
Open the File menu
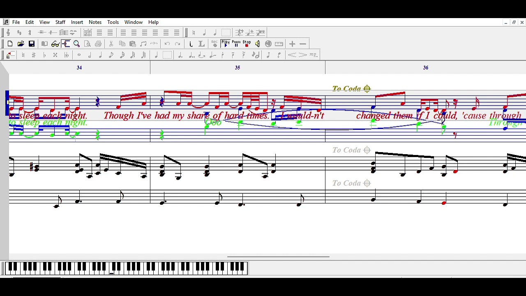(16, 22)
